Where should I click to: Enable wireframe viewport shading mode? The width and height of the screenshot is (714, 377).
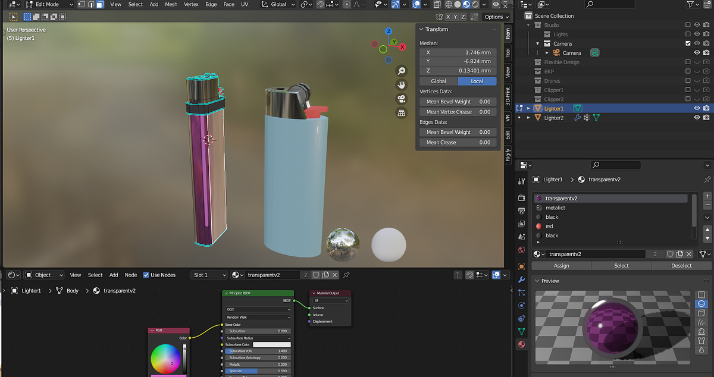(x=449, y=5)
